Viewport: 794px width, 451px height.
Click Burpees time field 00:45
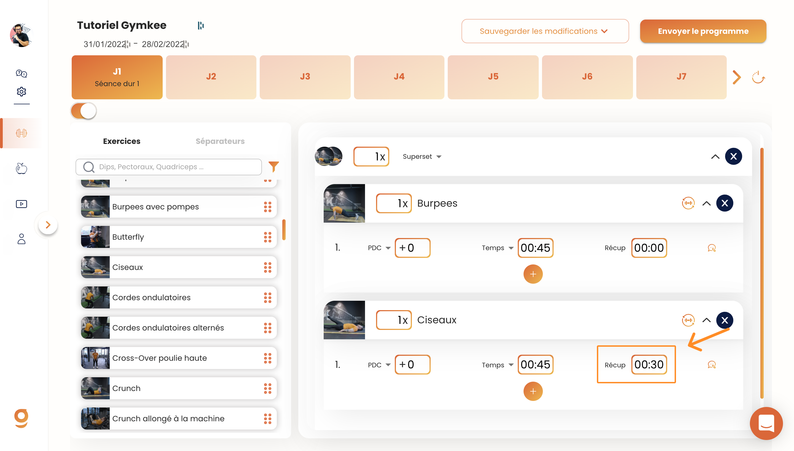535,248
